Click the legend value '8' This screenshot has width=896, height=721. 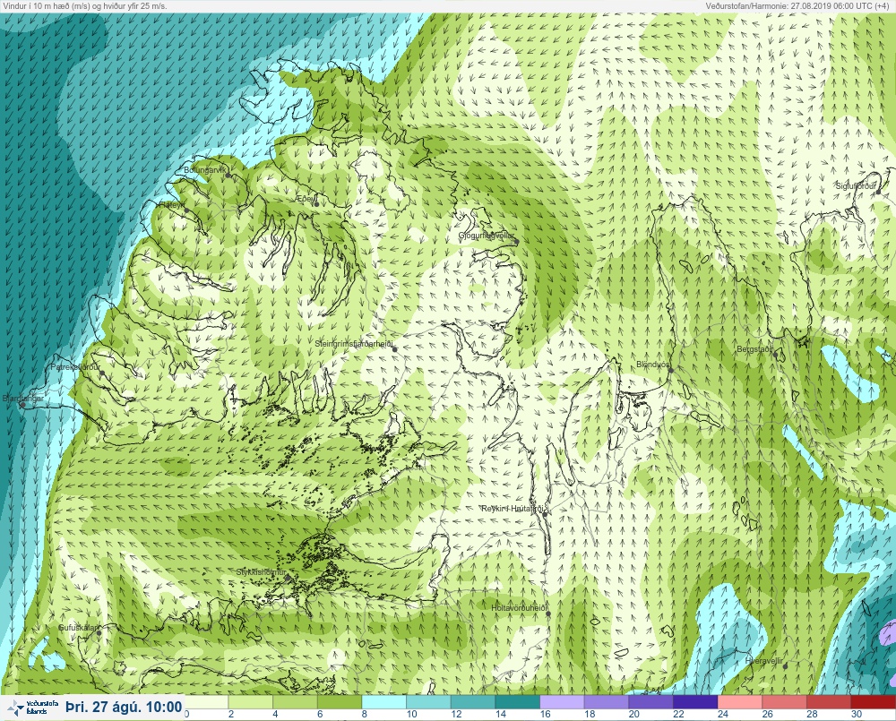click(x=365, y=714)
